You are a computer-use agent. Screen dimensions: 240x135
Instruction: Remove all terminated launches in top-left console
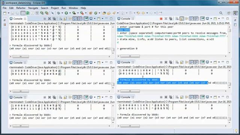point(54,19)
